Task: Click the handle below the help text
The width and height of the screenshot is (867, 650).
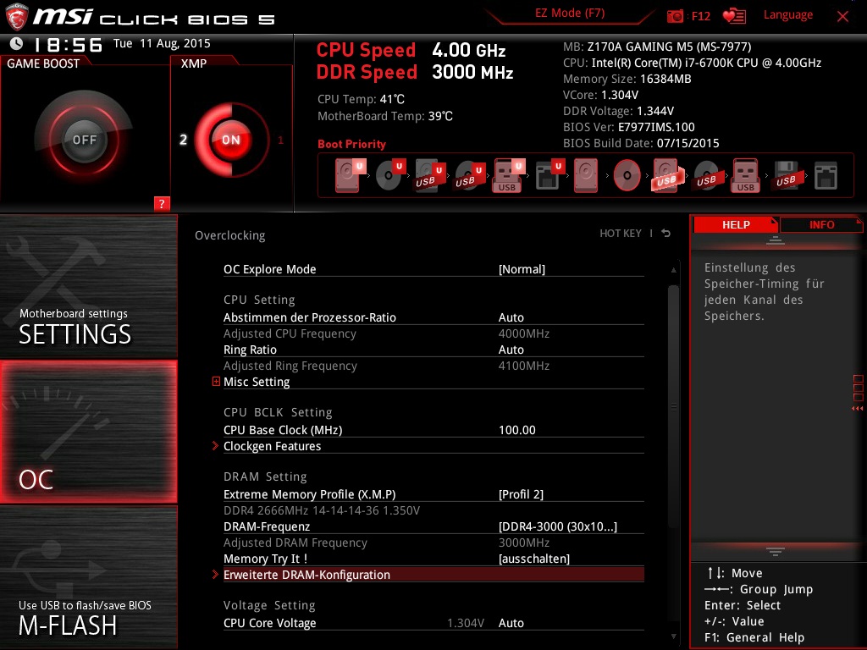Action: click(776, 551)
